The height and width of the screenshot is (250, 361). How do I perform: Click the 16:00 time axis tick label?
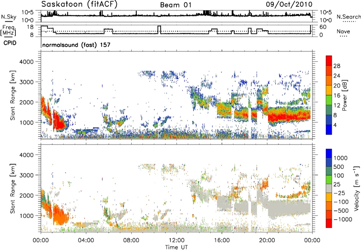tap(222, 241)
